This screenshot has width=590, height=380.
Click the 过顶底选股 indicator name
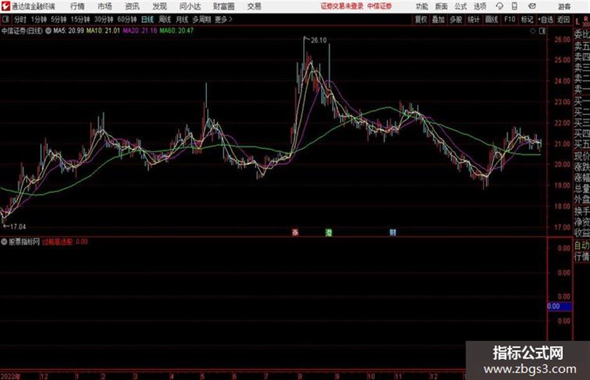tap(57, 241)
